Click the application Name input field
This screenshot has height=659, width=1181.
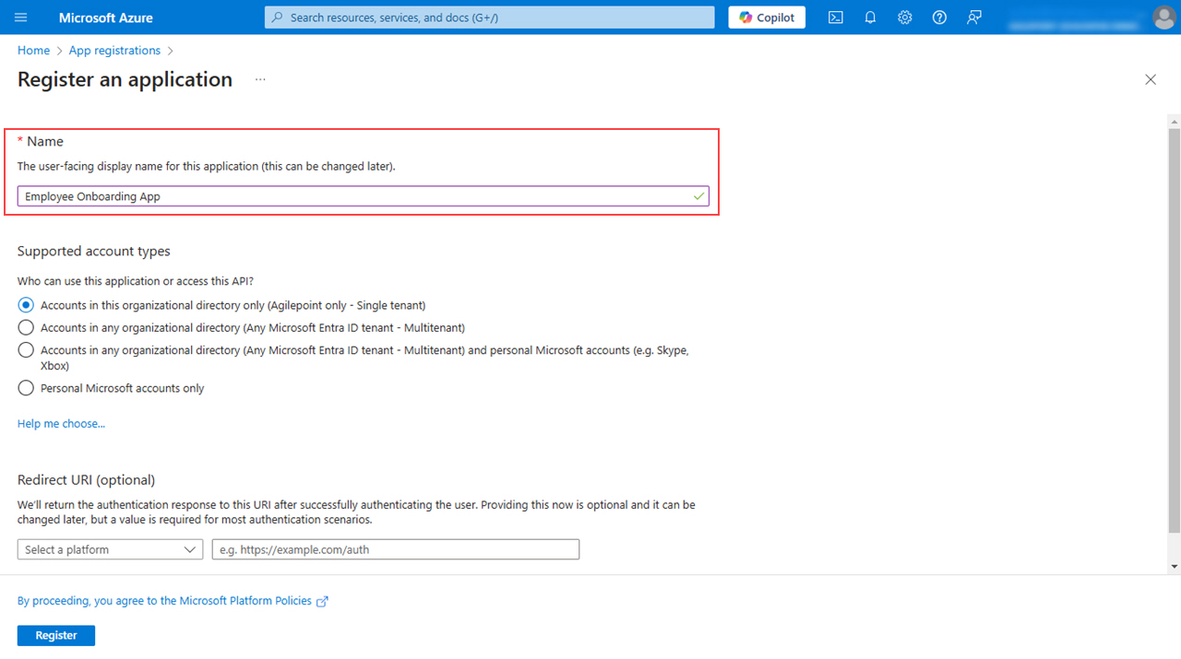tap(364, 196)
